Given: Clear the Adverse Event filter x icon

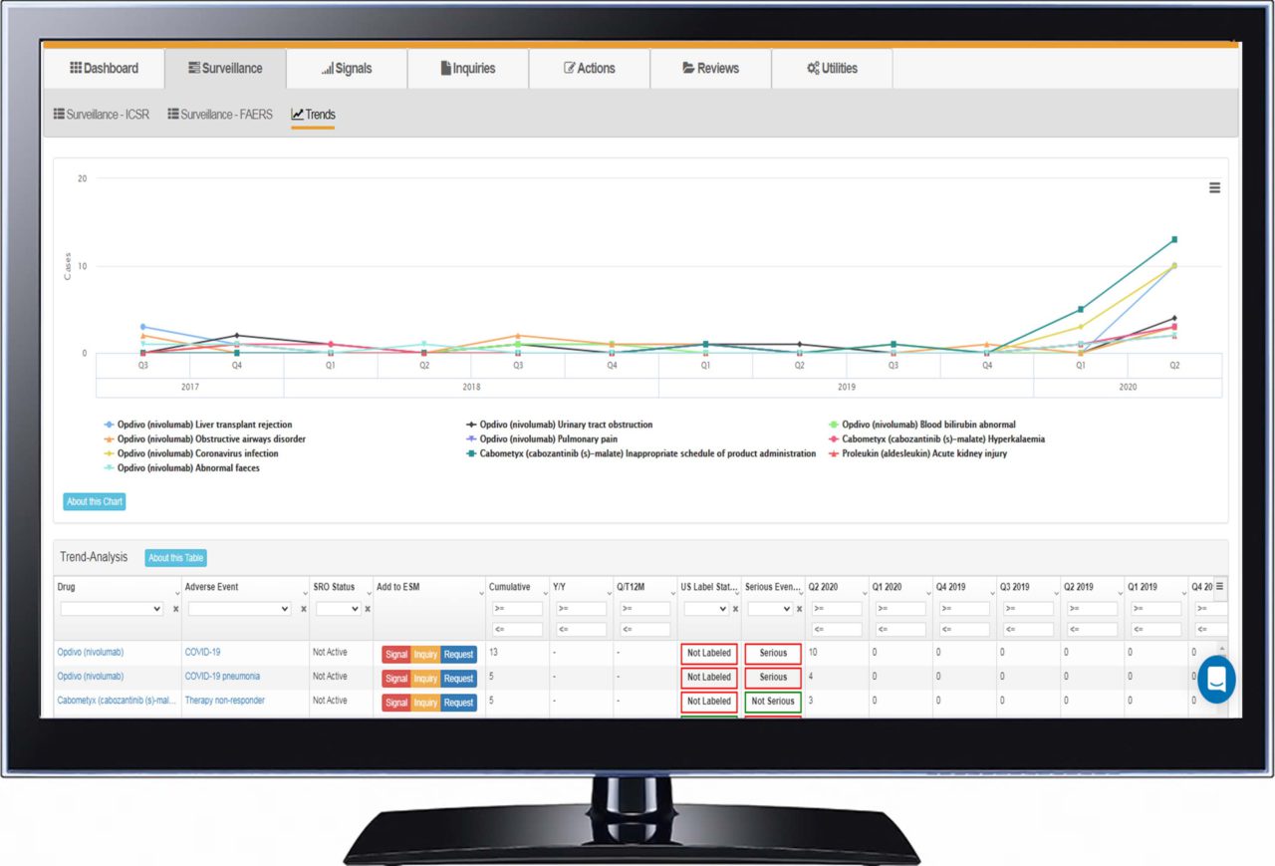Looking at the screenshot, I should (x=303, y=609).
